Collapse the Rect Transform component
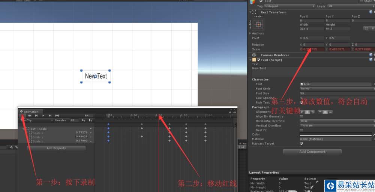Viewport: 375px width, 192px height. (x=250, y=12)
